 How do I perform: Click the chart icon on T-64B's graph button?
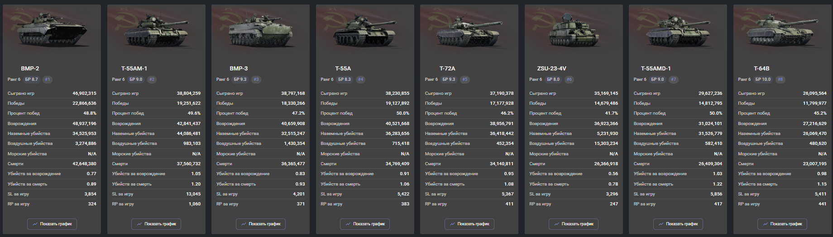pyautogui.click(x=766, y=224)
